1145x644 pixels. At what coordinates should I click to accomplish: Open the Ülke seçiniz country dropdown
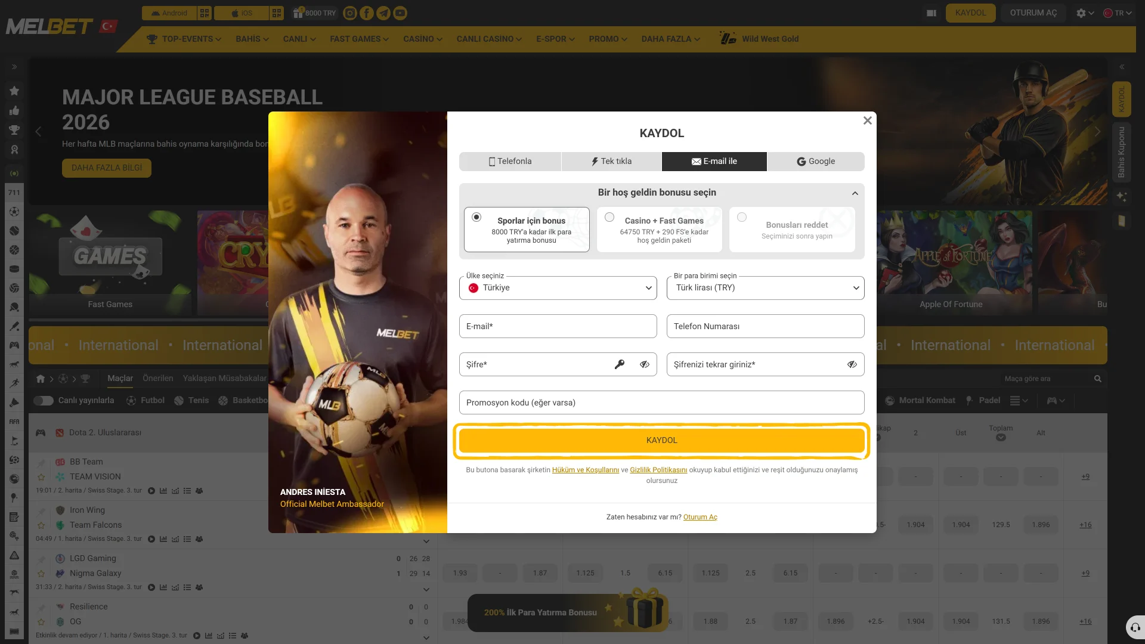558,288
